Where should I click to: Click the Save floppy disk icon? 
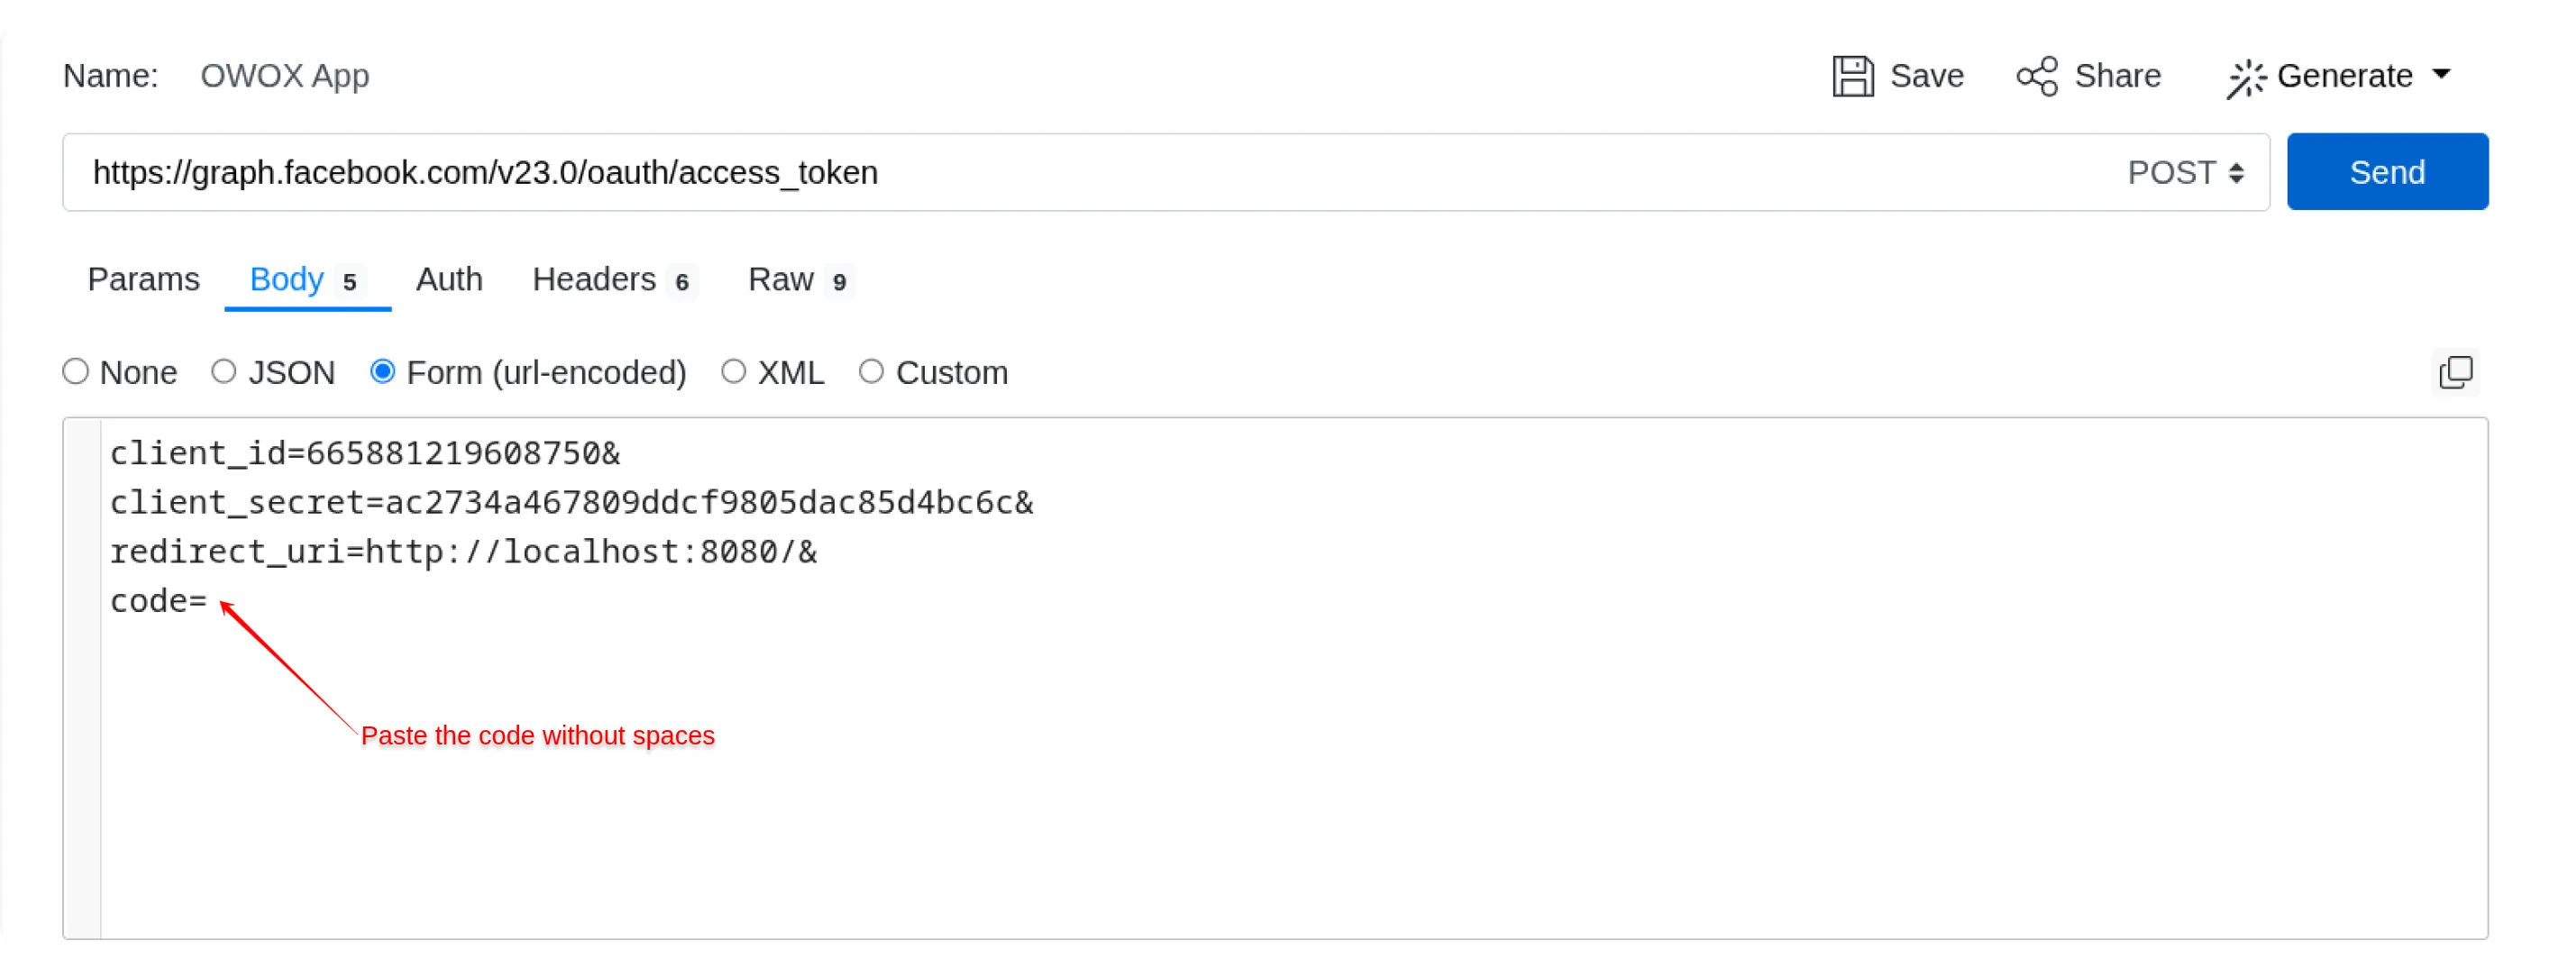coord(1852,76)
